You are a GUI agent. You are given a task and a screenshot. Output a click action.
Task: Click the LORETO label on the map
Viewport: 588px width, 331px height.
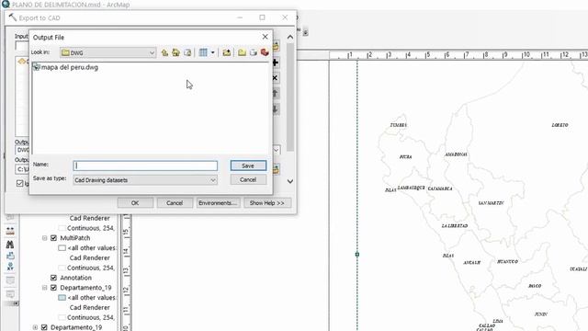560,125
